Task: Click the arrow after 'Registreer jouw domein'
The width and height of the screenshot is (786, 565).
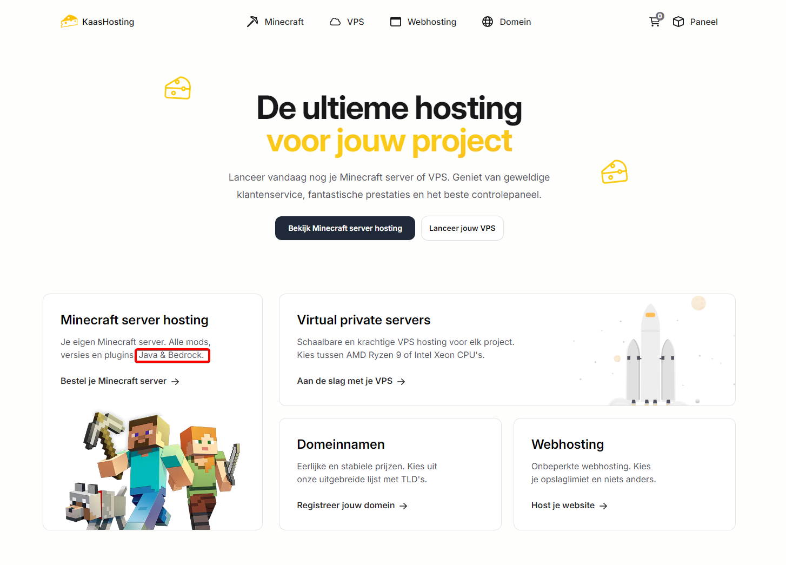Action: click(x=403, y=506)
